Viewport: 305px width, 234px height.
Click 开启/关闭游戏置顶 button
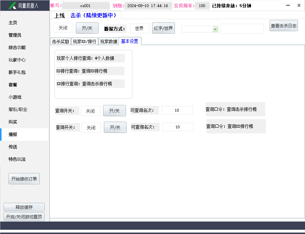[x=24, y=217]
